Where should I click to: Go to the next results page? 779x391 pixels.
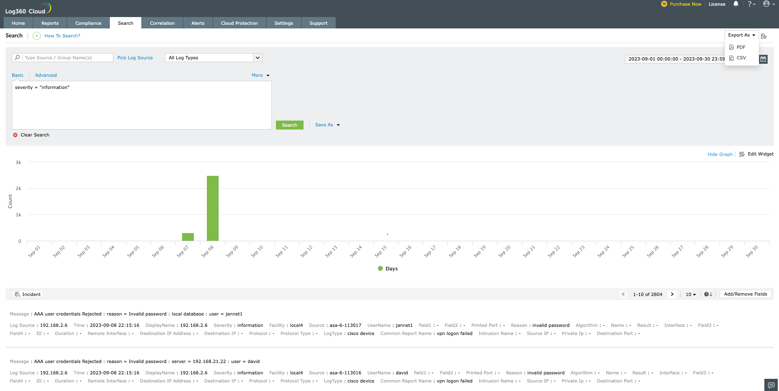pyautogui.click(x=672, y=294)
